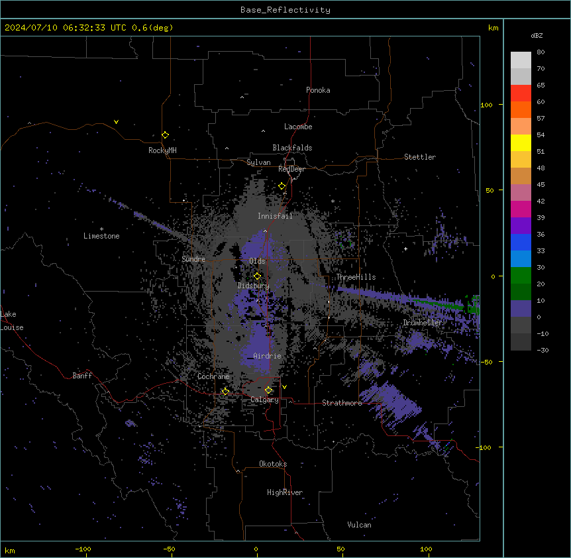Click the RockyMH label
This screenshot has width=571, height=558.
pyautogui.click(x=162, y=150)
